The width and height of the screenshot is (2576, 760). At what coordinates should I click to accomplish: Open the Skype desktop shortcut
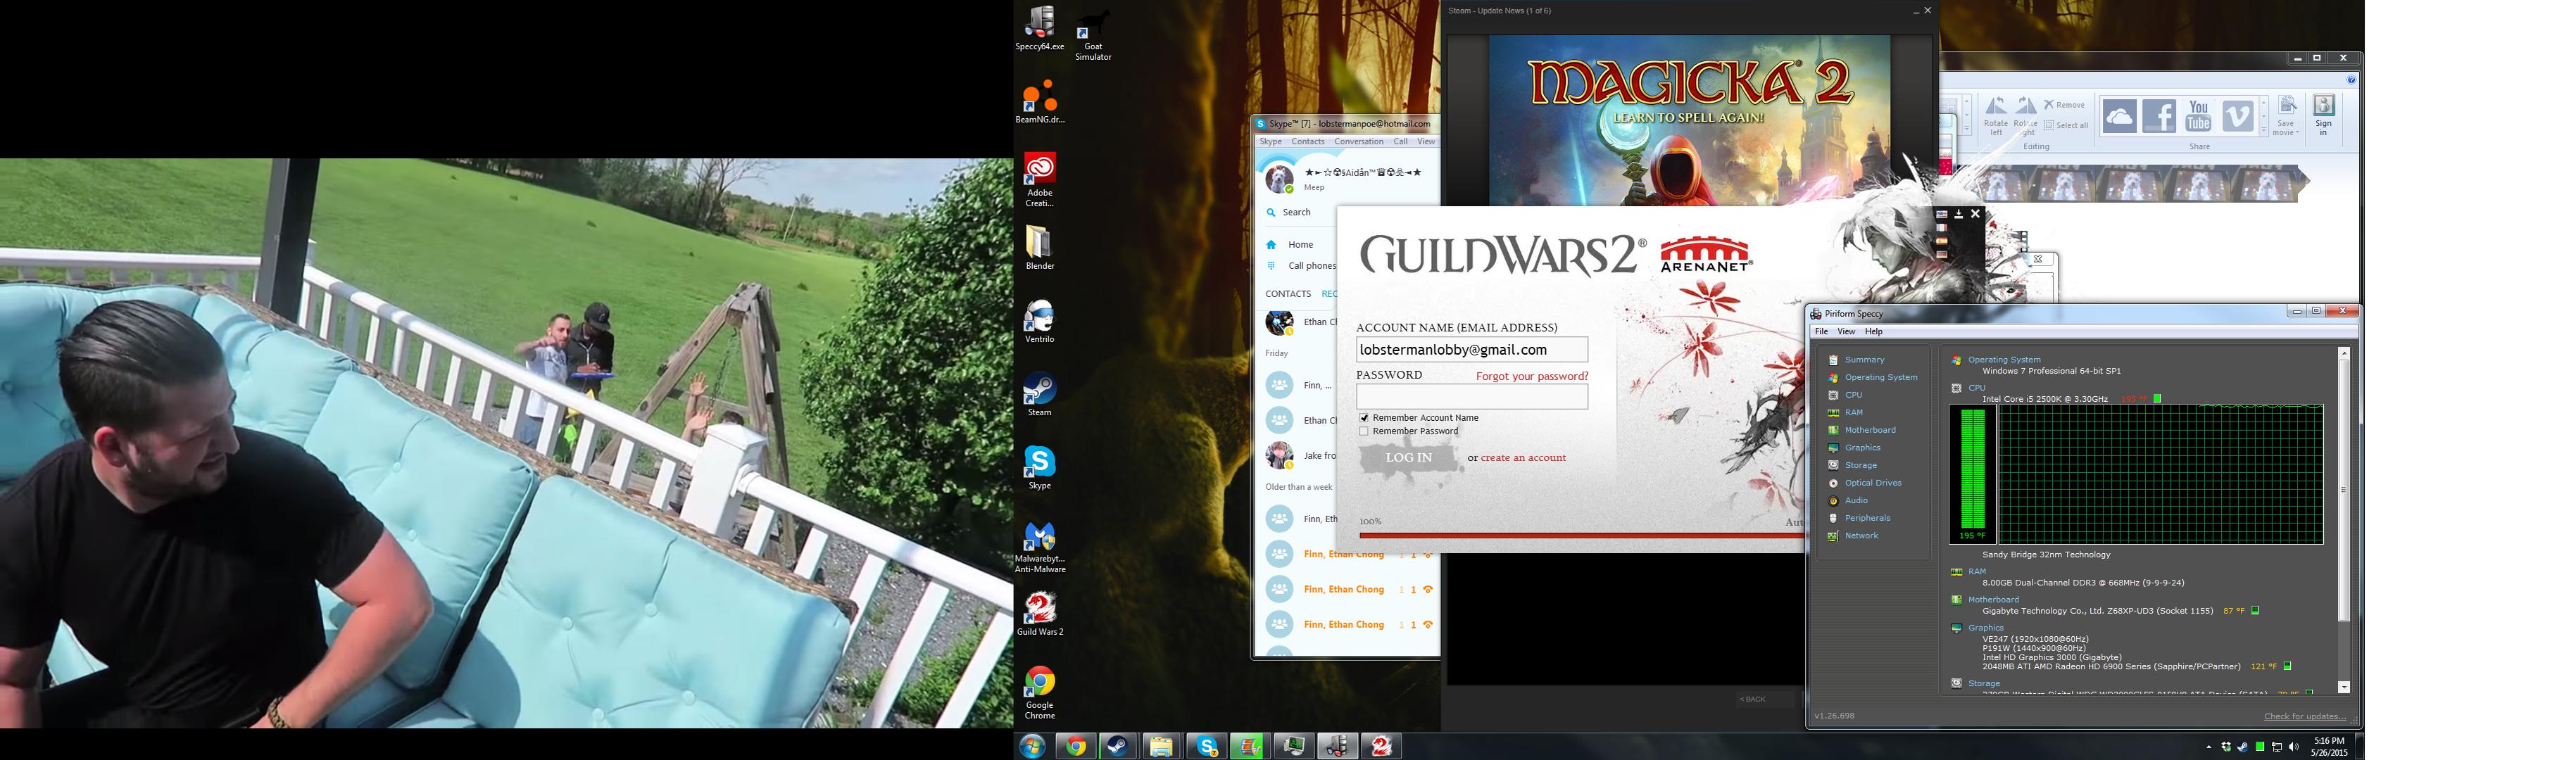(1040, 468)
